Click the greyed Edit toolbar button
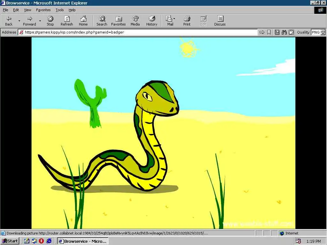The image size is (327, 245). tap(203, 21)
